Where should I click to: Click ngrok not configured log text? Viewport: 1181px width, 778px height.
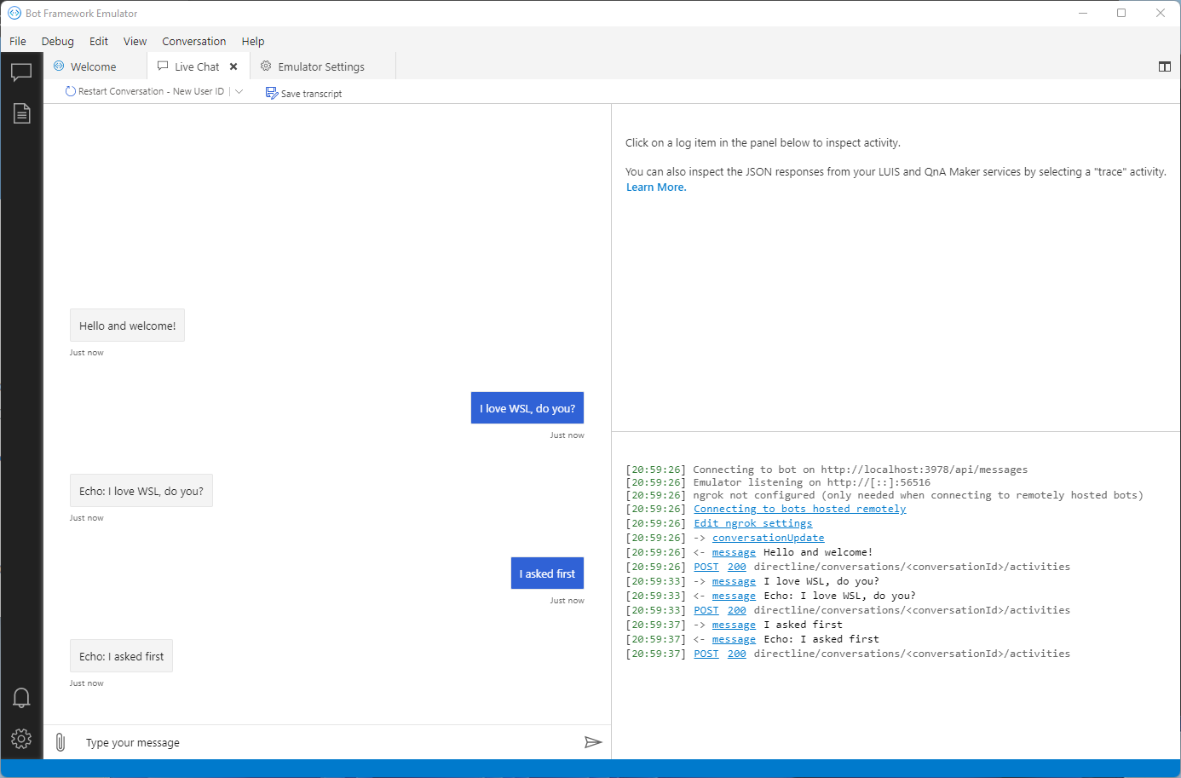918,495
